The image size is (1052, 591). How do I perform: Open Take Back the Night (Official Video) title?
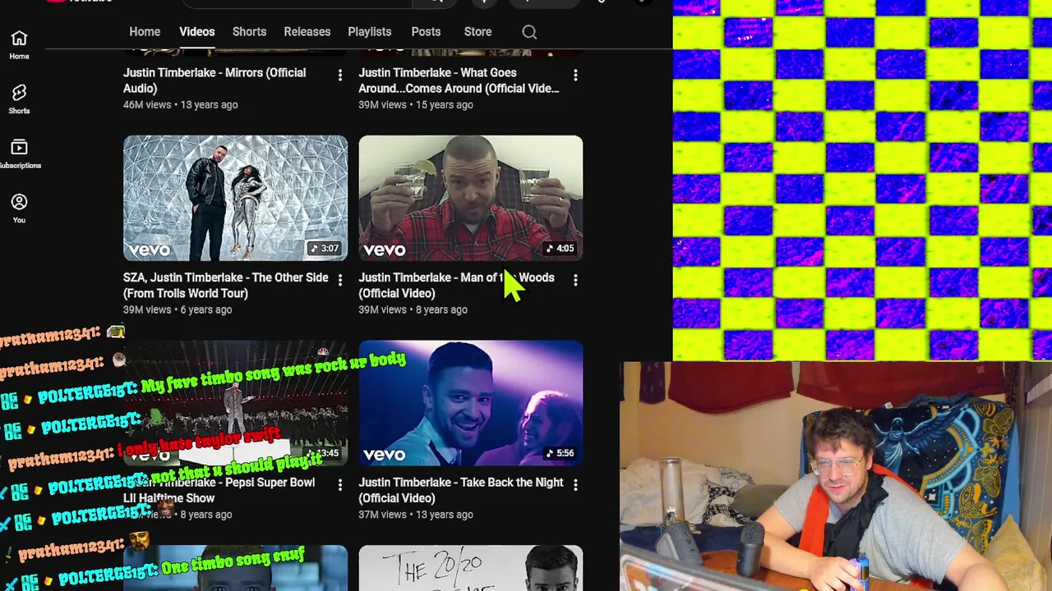[x=461, y=490]
